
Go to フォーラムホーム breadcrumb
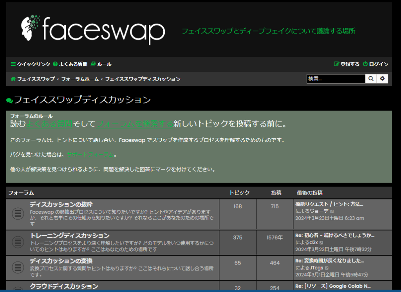[80, 79]
